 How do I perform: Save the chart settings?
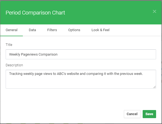coord(149,114)
